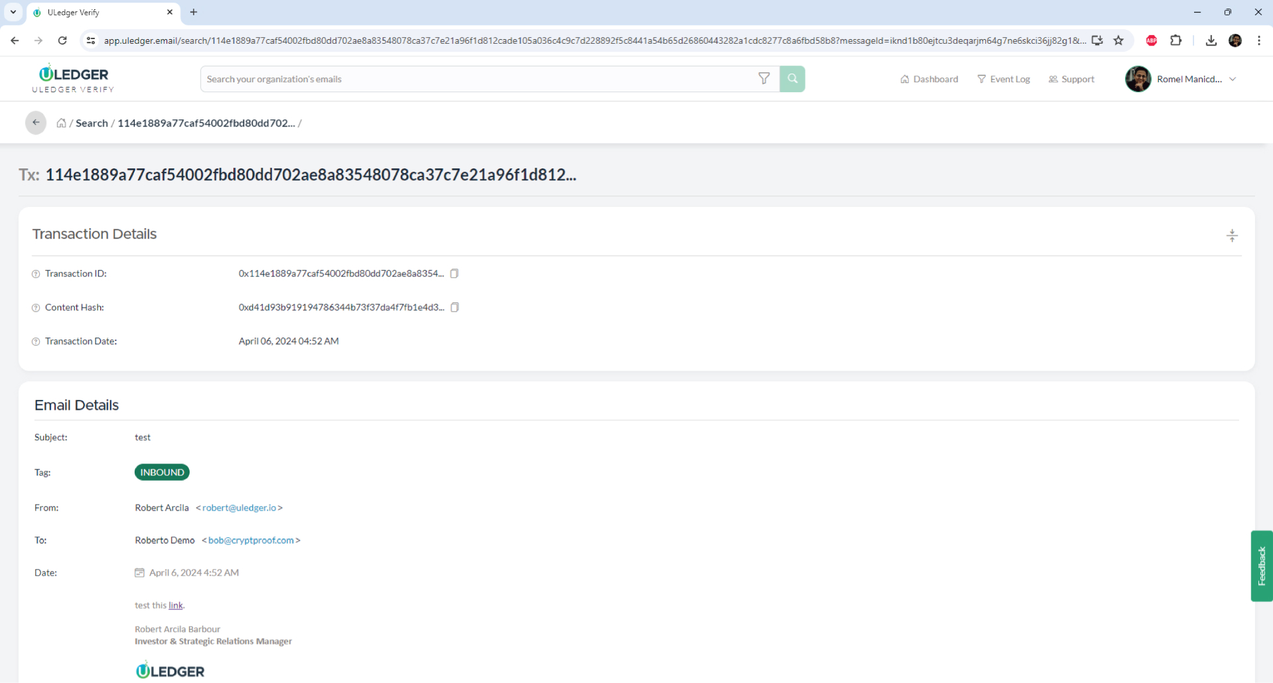
Task: Reload the page
Action: point(62,40)
